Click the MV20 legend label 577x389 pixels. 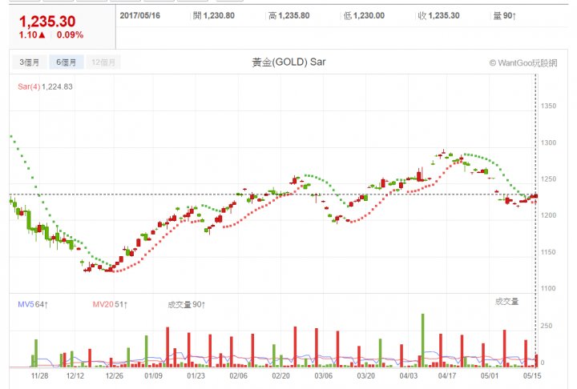pyautogui.click(x=103, y=304)
